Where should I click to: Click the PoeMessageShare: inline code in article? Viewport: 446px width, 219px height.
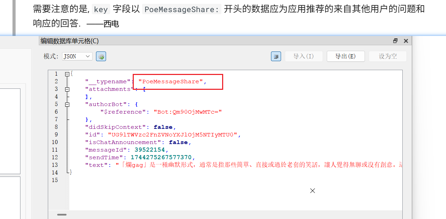(x=182, y=9)
